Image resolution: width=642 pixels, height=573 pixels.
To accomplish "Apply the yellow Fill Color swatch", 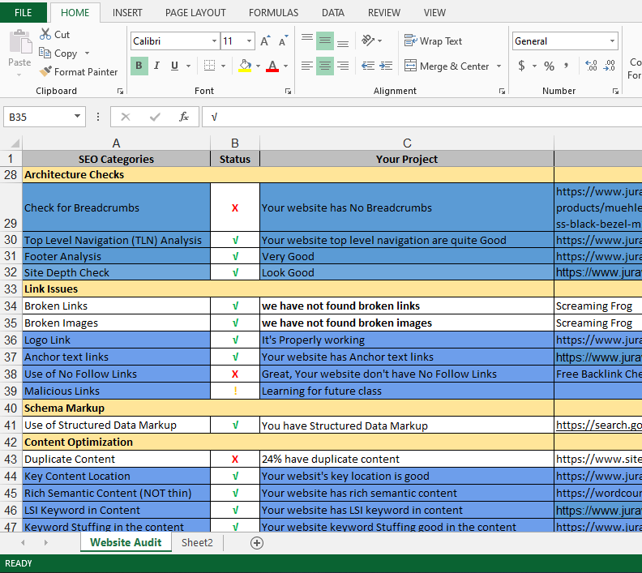I will coord(245,66).
